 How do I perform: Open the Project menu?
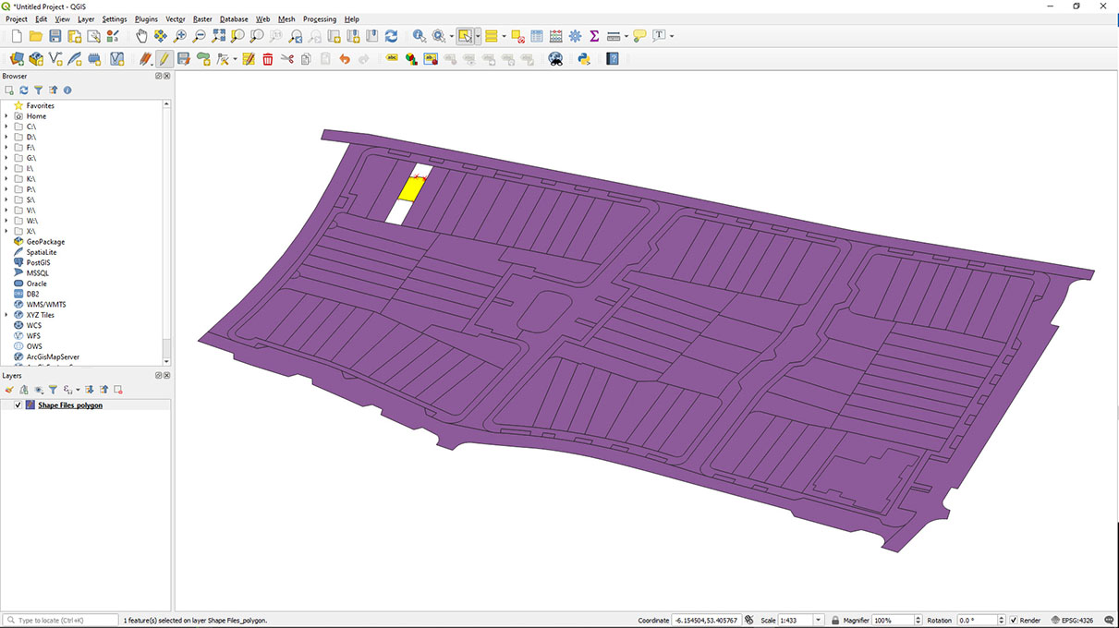click(16, 18)
